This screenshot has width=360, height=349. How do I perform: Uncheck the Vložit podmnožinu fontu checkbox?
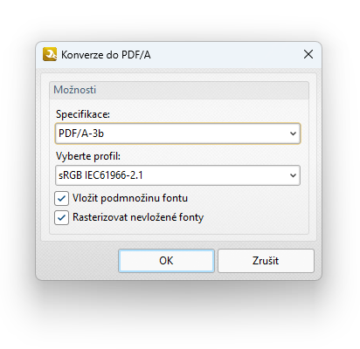pos(61,198)
